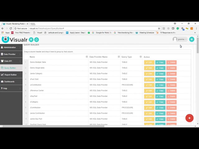Open the teal menu icon beside gverma
199x149 pixels.
192,39
